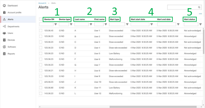This screenshot has width=205, height=108.
Task: Select the 143.56.23 serial number cell
Action: [x=49, y=93]
